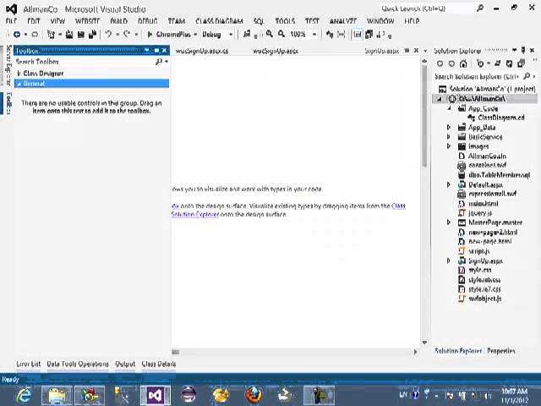The width and height of the screenshot is (541, 406).
Task: Click the Solution Explorer link in design surface
Action: [195, 214]
